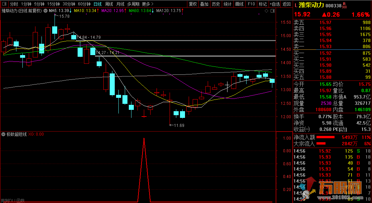
Task: Click the 今开 opening price 15.65
Action: click(x=325, y=84)
